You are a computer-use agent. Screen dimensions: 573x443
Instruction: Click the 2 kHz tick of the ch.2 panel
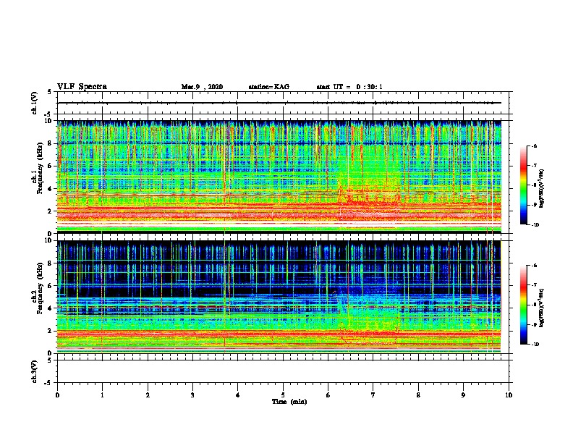pos(50,331)
